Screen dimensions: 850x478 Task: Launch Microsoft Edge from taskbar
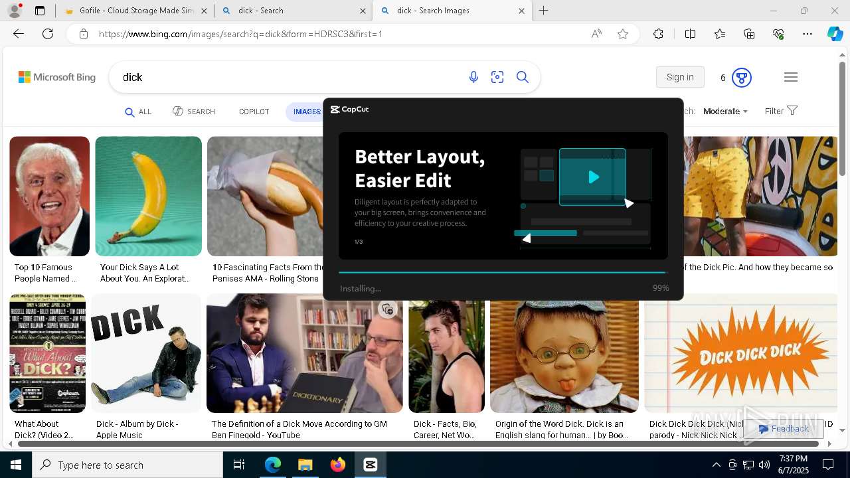pos(273,465)
